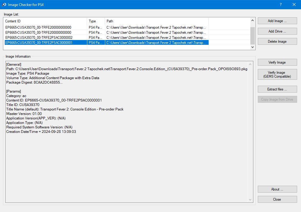301x212 pixels.
Task: Click the Image Information scrollbar down arrow
Action: 250,200
